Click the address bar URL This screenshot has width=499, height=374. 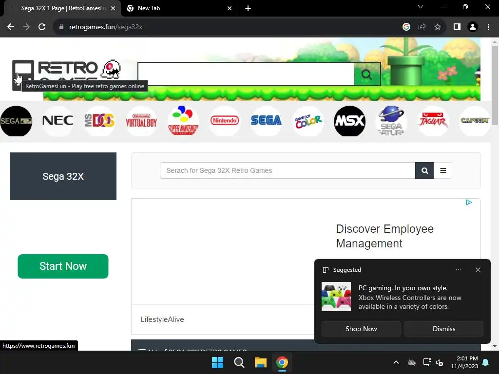pos(106,27)
